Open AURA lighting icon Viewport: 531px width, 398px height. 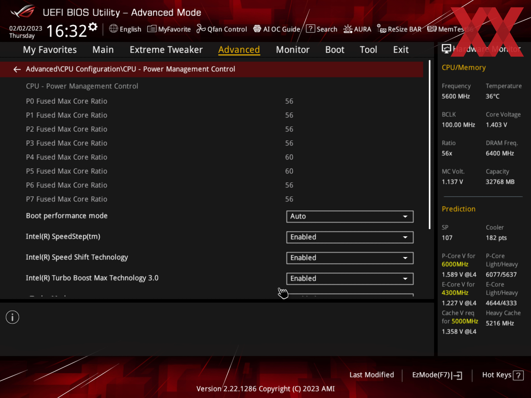[348, 29]
